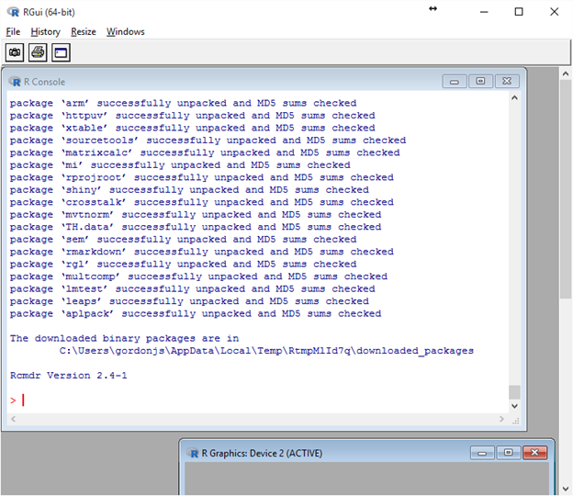Click the R logo in the R Graphics title bar
This screenshot has width=573, height=496.
tap(193, 453)
